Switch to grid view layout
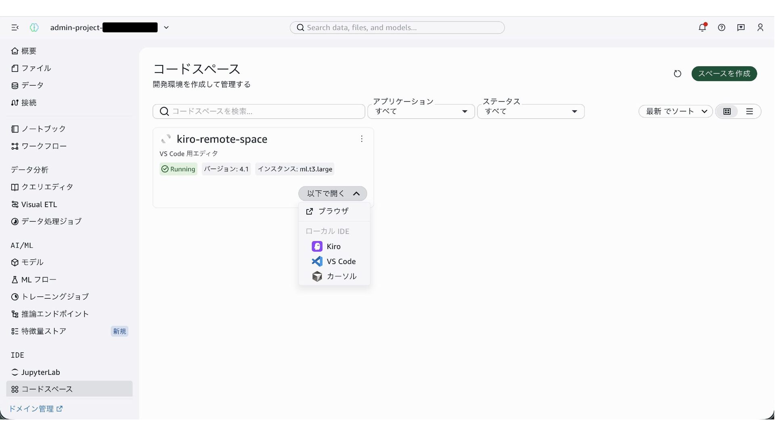775x436 pixels. coord(727,111)
